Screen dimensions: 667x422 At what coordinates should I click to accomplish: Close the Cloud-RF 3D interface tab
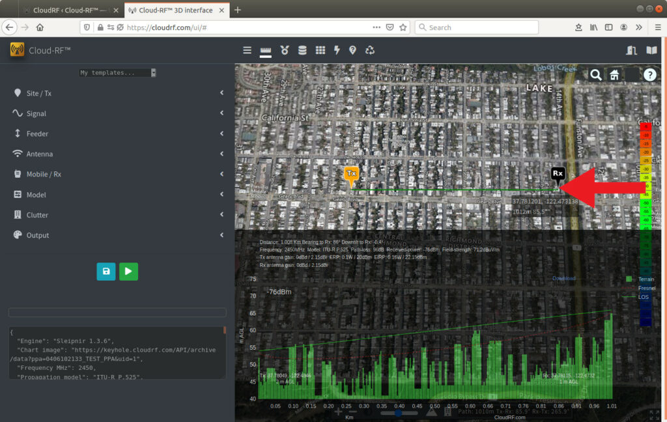(221, 10)
